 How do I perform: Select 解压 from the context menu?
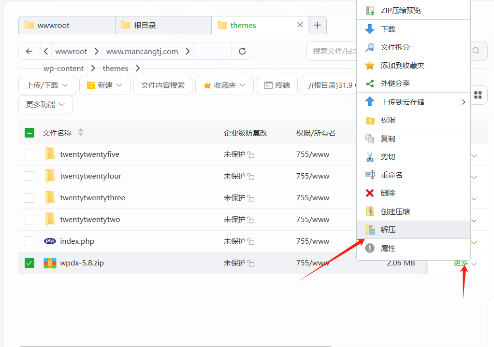[388, 230]
